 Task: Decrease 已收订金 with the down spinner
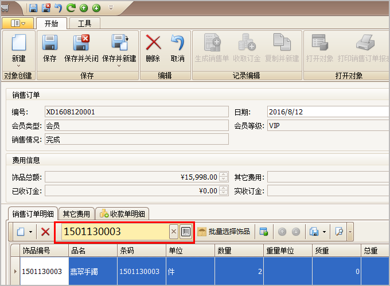tap(224, 193)
